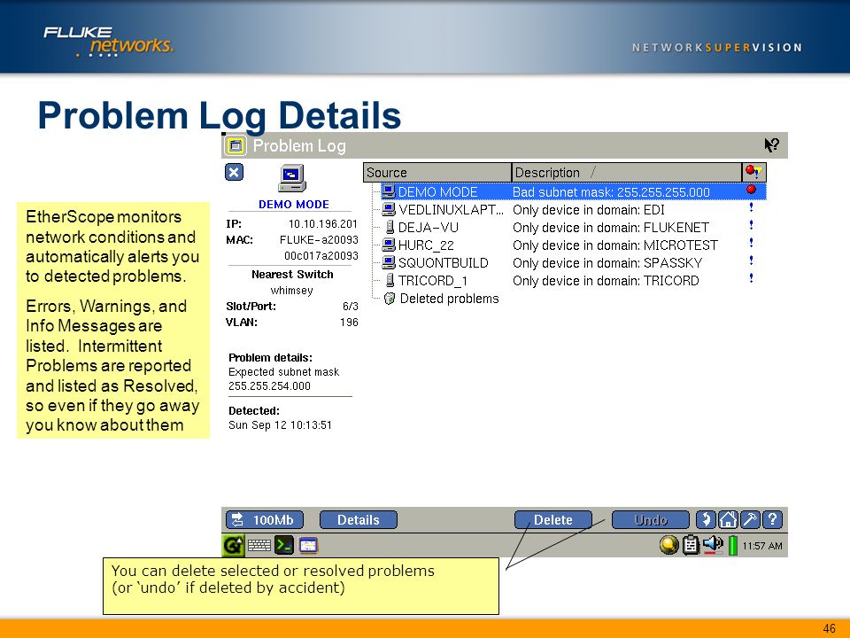Click the VLAN value 196
This screenshot has height=638, width=850.
coord(349,323)
